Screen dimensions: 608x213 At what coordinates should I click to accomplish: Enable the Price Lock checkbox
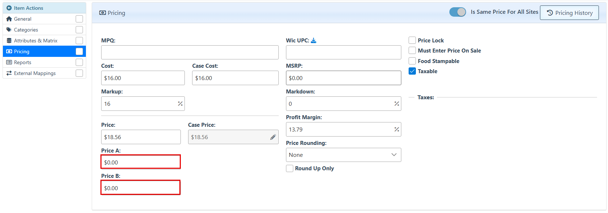pyautogui.click(x=412, y=40)
